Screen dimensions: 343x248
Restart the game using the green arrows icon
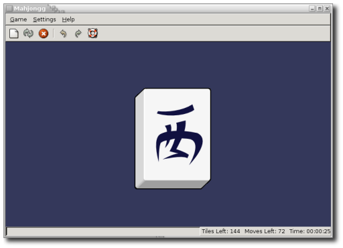[x=28, y=34]
